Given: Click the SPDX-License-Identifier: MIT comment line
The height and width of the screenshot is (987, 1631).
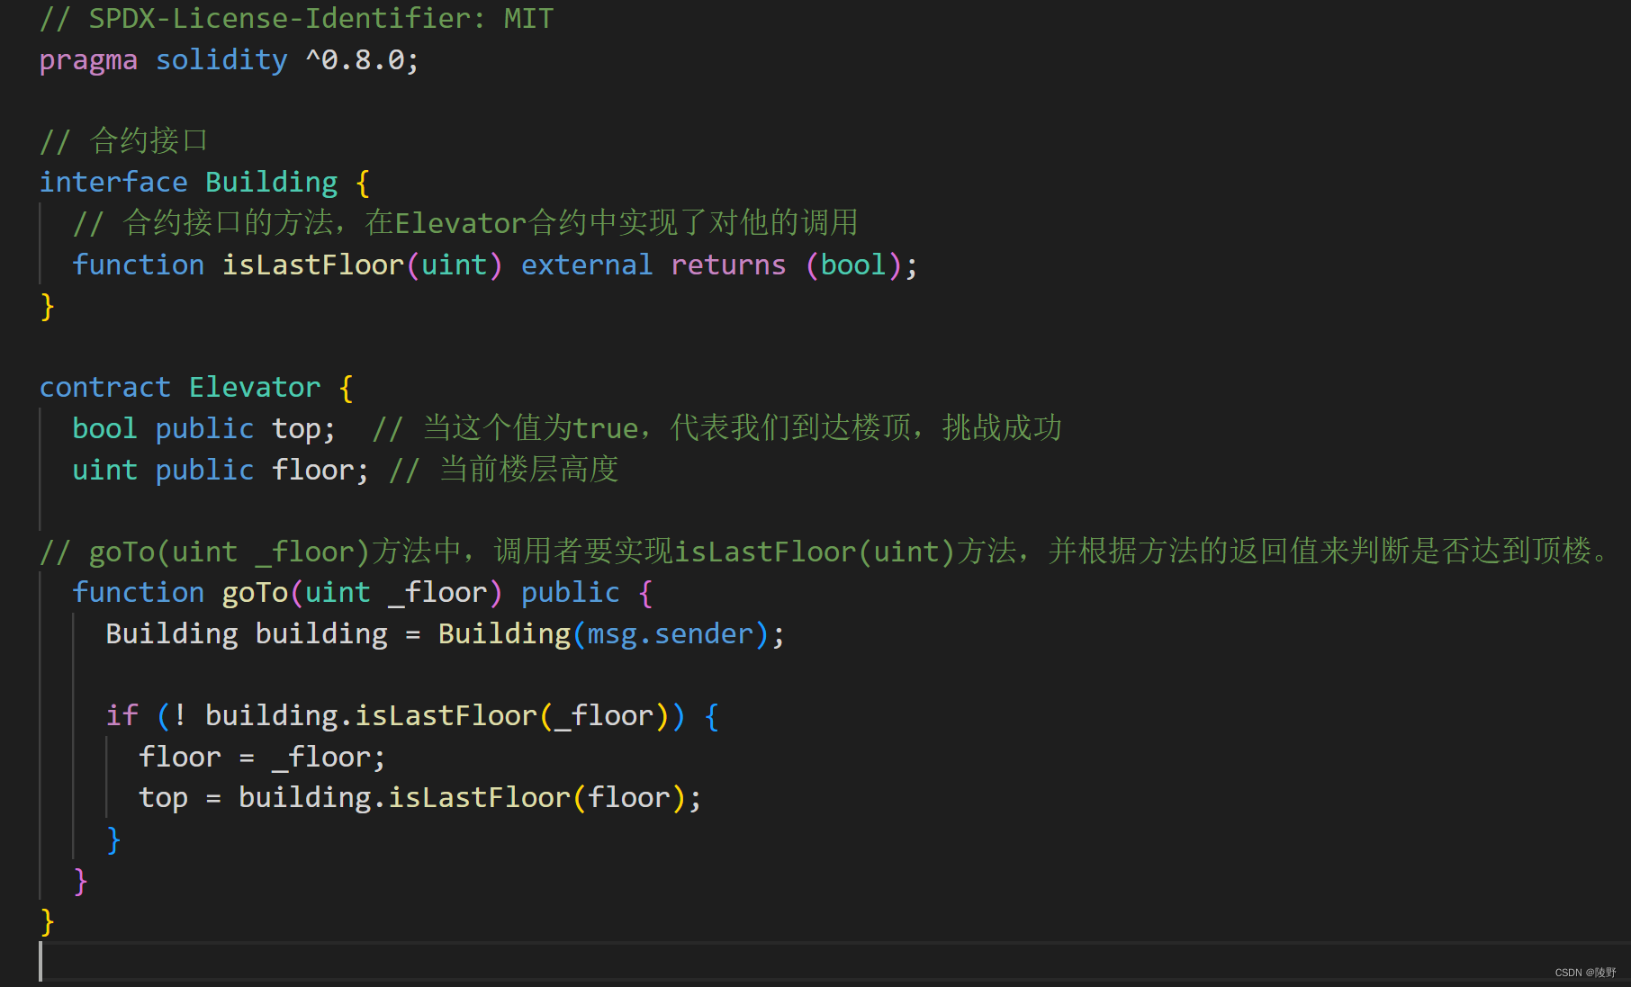Looking at the screenshot, I should click(x=296, y=19).
